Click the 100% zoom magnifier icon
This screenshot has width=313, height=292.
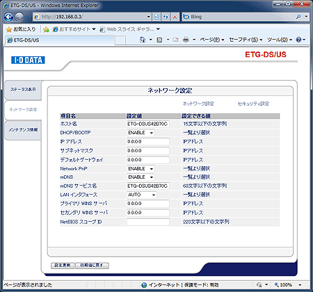276,285
